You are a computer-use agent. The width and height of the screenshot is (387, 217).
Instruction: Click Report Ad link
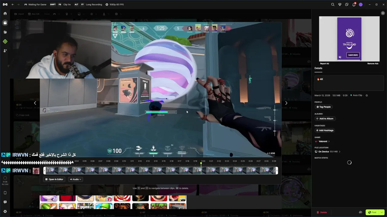pos(324,64)
